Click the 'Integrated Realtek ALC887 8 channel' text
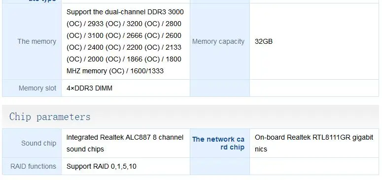 [125, 138]
